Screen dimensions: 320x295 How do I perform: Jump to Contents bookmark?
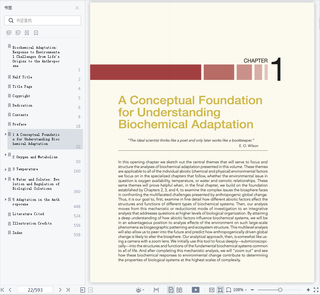20,115
